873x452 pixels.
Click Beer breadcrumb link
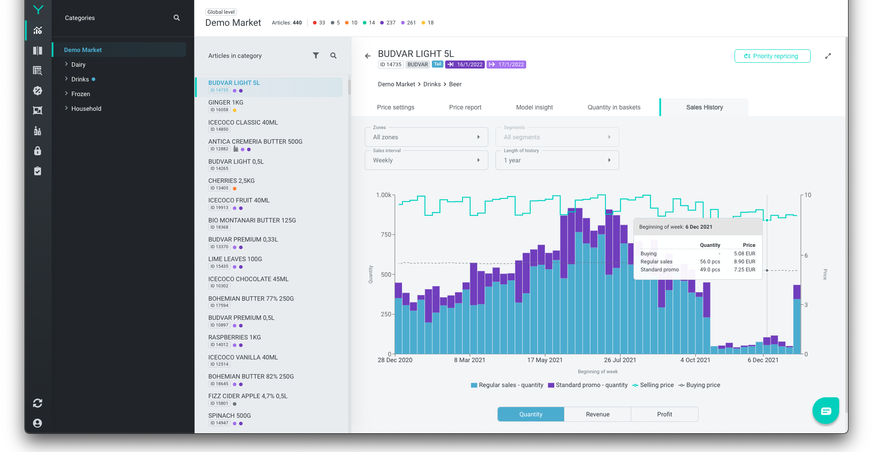tap(455, 84)
